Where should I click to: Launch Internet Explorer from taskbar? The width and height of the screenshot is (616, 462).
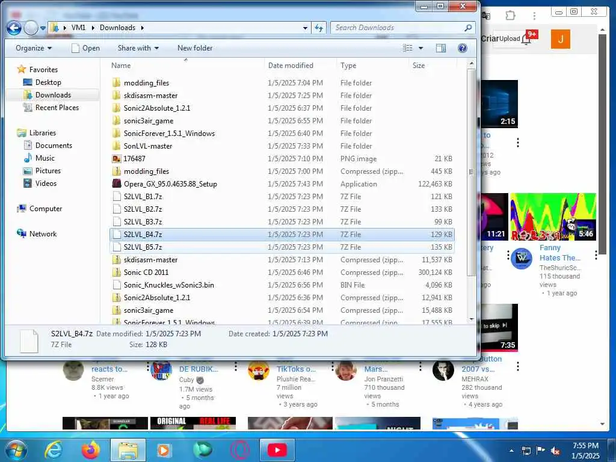pos(53,450)
